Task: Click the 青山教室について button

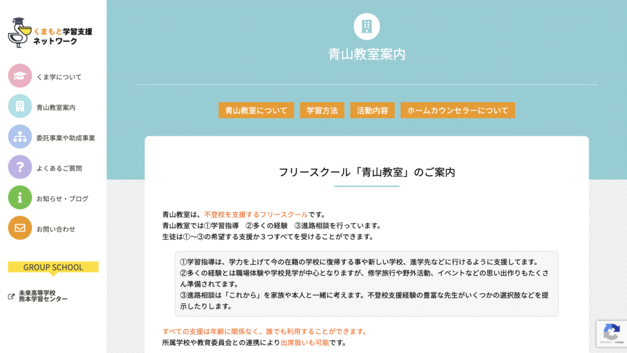Action: [256, 110]
